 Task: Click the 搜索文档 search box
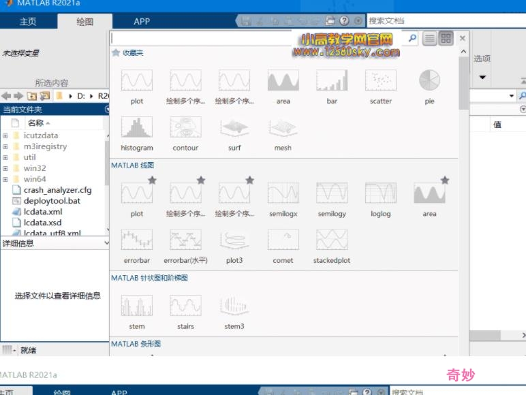click(x=446, y=21)
